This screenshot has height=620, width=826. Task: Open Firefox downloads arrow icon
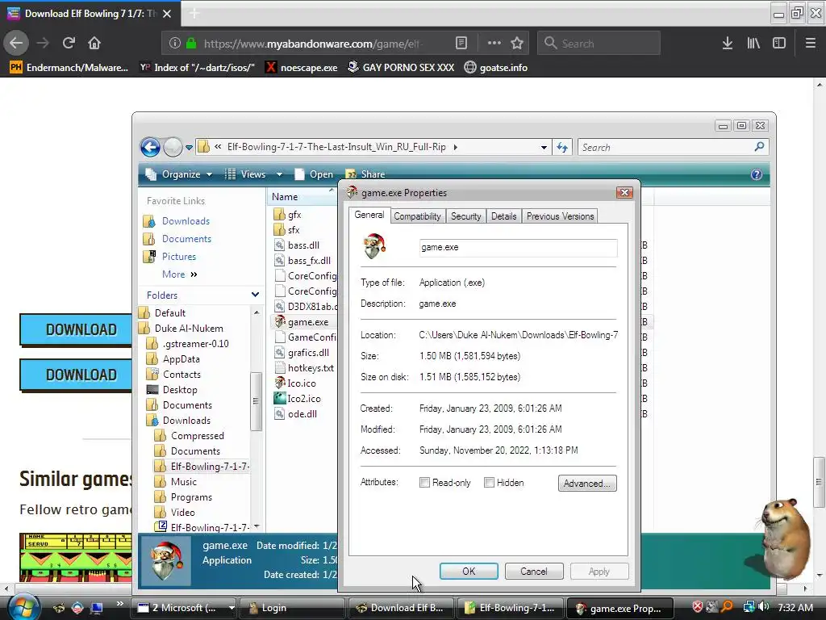pos(728,44)
